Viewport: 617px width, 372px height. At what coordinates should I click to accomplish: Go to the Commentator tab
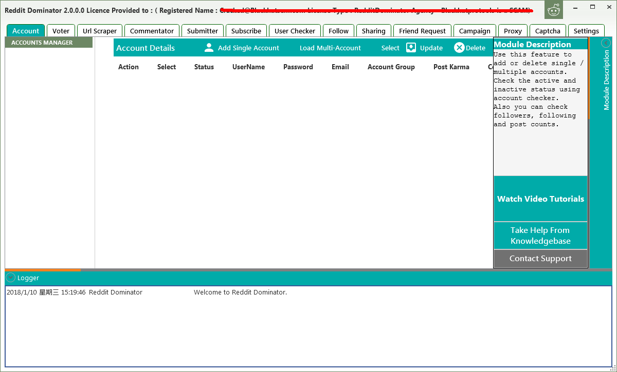[152, 31]
